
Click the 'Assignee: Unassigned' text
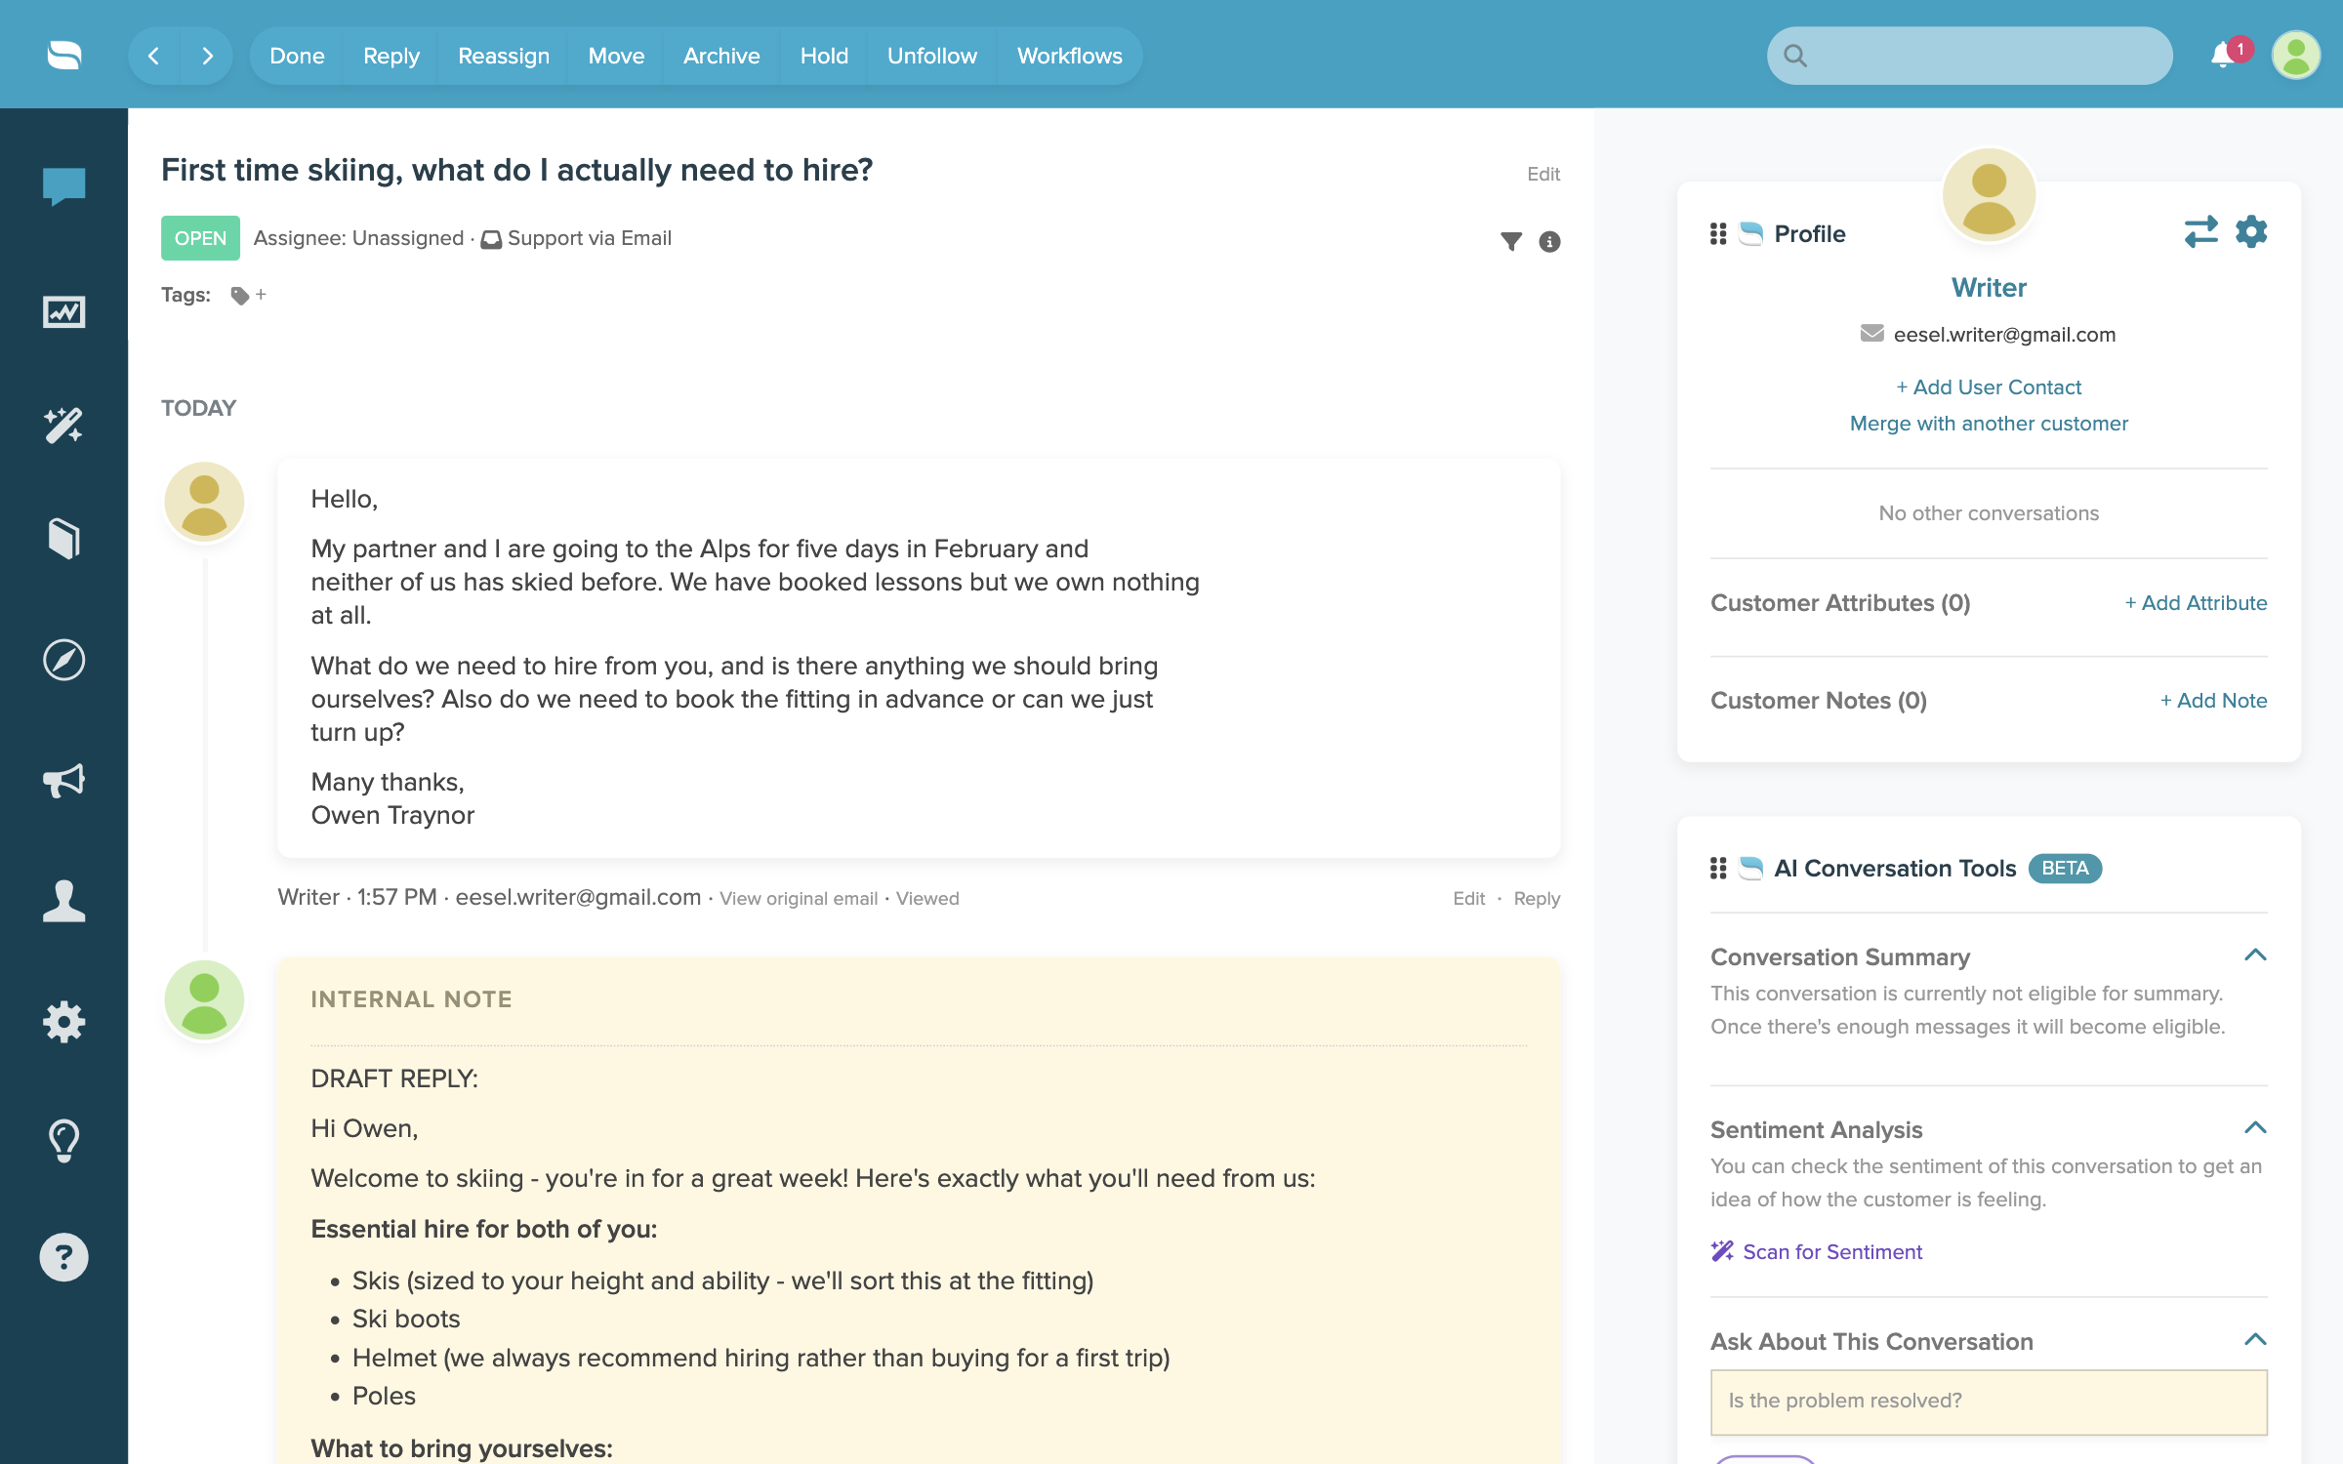click(358, 238)
